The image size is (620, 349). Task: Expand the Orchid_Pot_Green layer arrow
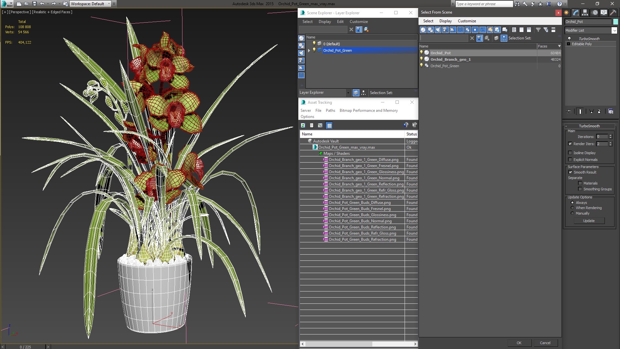pyautogui.click(x=309, y=50)
